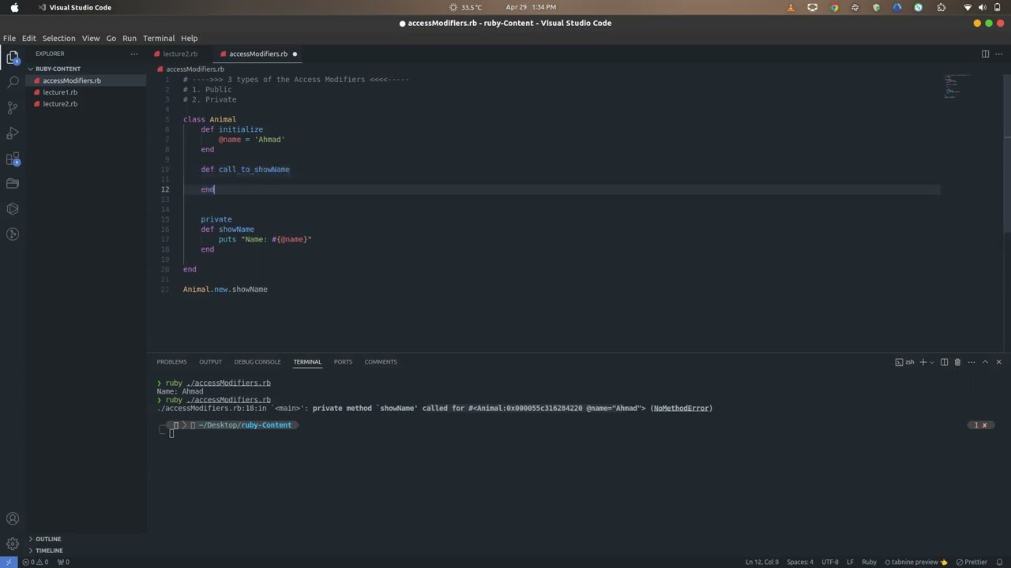The width and height of the screenshot is (1011, 568).
Task: Click Ln 12, Col 8 in status bar
Action: (x=762, y=562)
